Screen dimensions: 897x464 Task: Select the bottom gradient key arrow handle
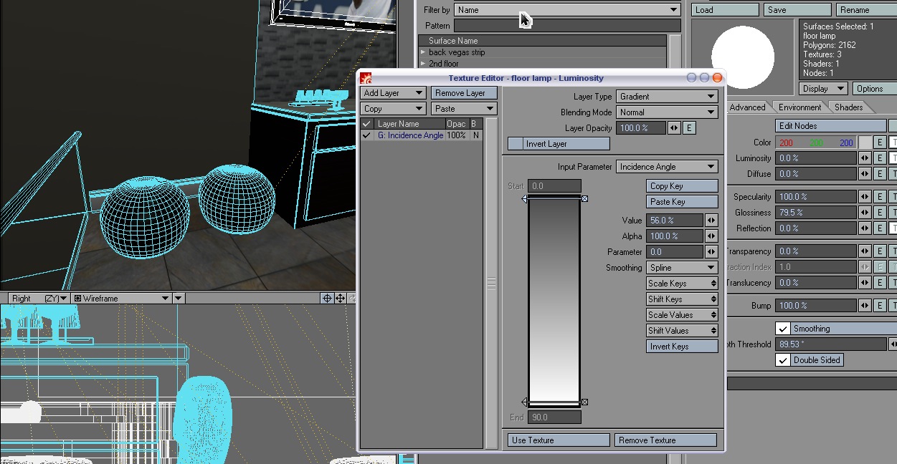tap(525, 402)
